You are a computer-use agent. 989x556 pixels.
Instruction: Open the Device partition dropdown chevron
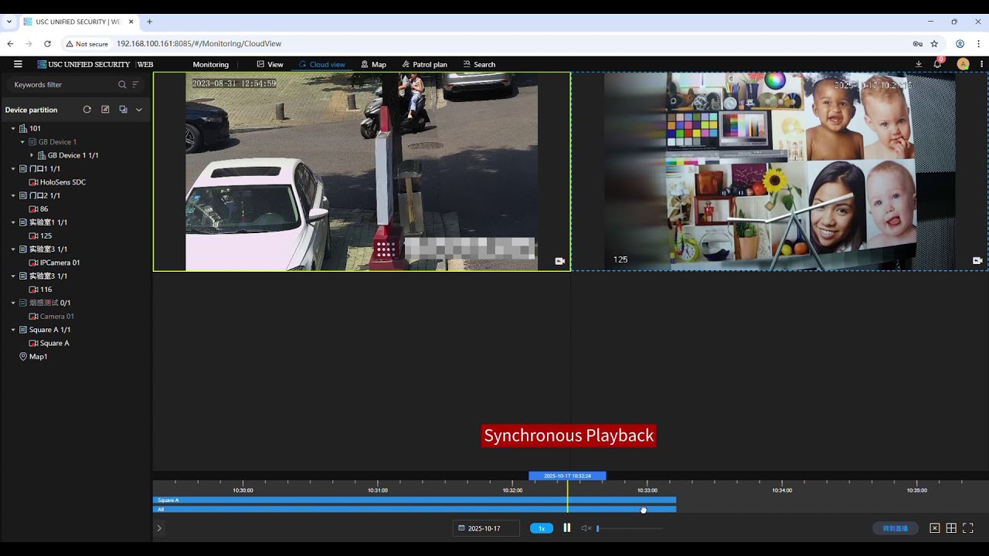point(139,110)
